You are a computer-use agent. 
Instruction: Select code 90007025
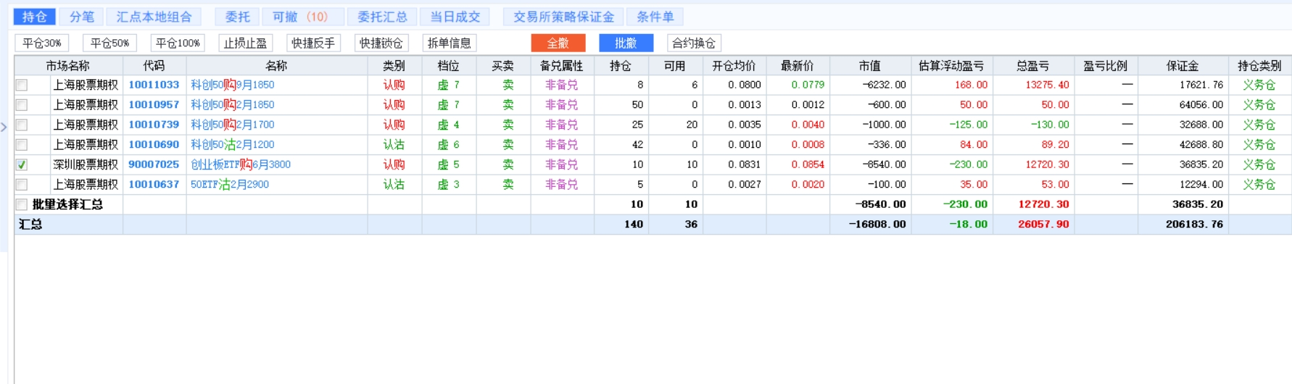(x=154, y=164)
